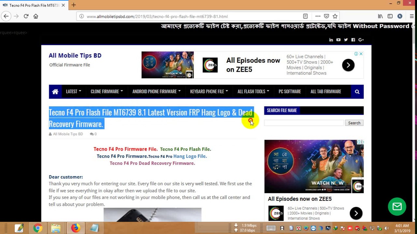Open the sidebar ZEE5 ad image
The width and height of the screenshot is (417, 234).
click(314, 166)
